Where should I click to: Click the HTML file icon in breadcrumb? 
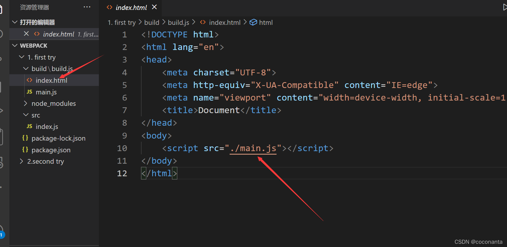[203, 22]
